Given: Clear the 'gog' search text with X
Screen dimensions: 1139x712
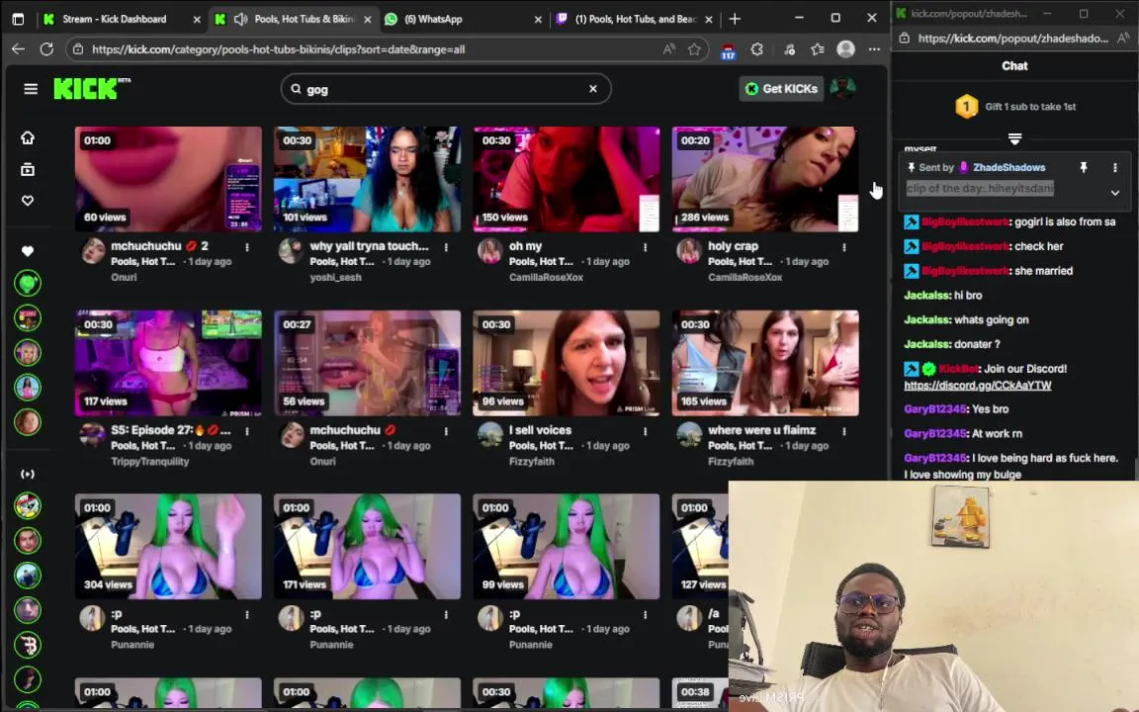Looking at the screenshot, I should pos(593,89).
